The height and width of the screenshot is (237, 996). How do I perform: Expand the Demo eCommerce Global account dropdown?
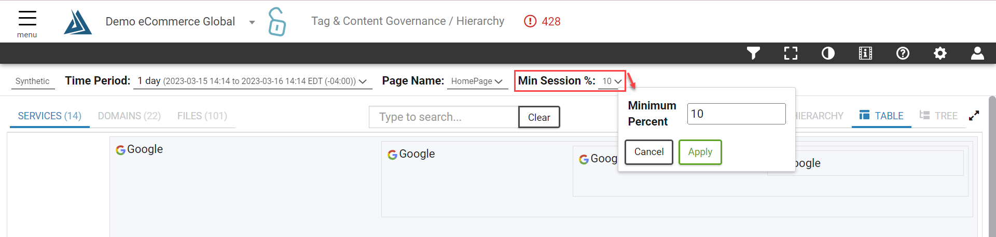click(252, 22)
